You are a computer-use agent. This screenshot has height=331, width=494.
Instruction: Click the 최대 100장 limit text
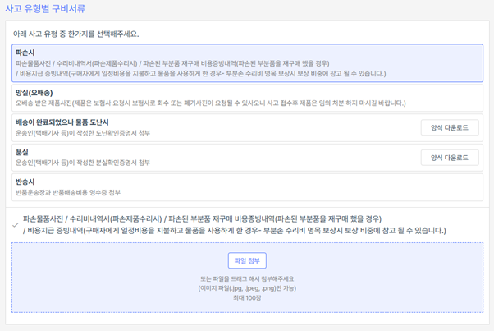click(x=247, y=297)
